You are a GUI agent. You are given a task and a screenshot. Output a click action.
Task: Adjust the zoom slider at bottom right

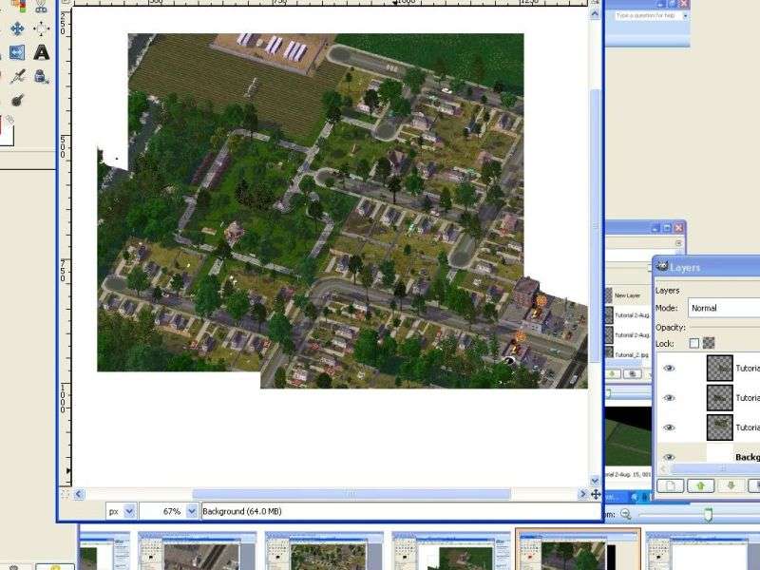[x=708, y=514]
